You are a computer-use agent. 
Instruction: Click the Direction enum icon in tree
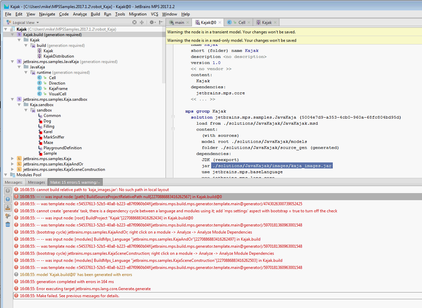click(x=40, y=83)
